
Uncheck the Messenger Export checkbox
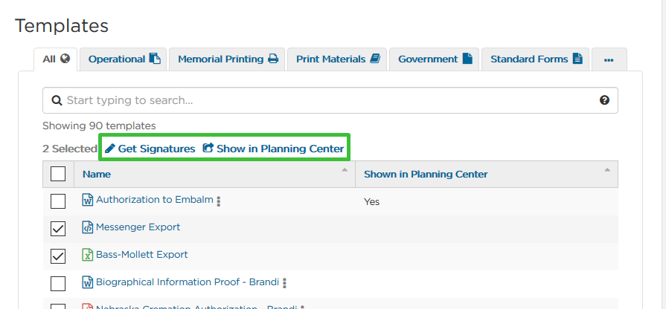point(58,229)
